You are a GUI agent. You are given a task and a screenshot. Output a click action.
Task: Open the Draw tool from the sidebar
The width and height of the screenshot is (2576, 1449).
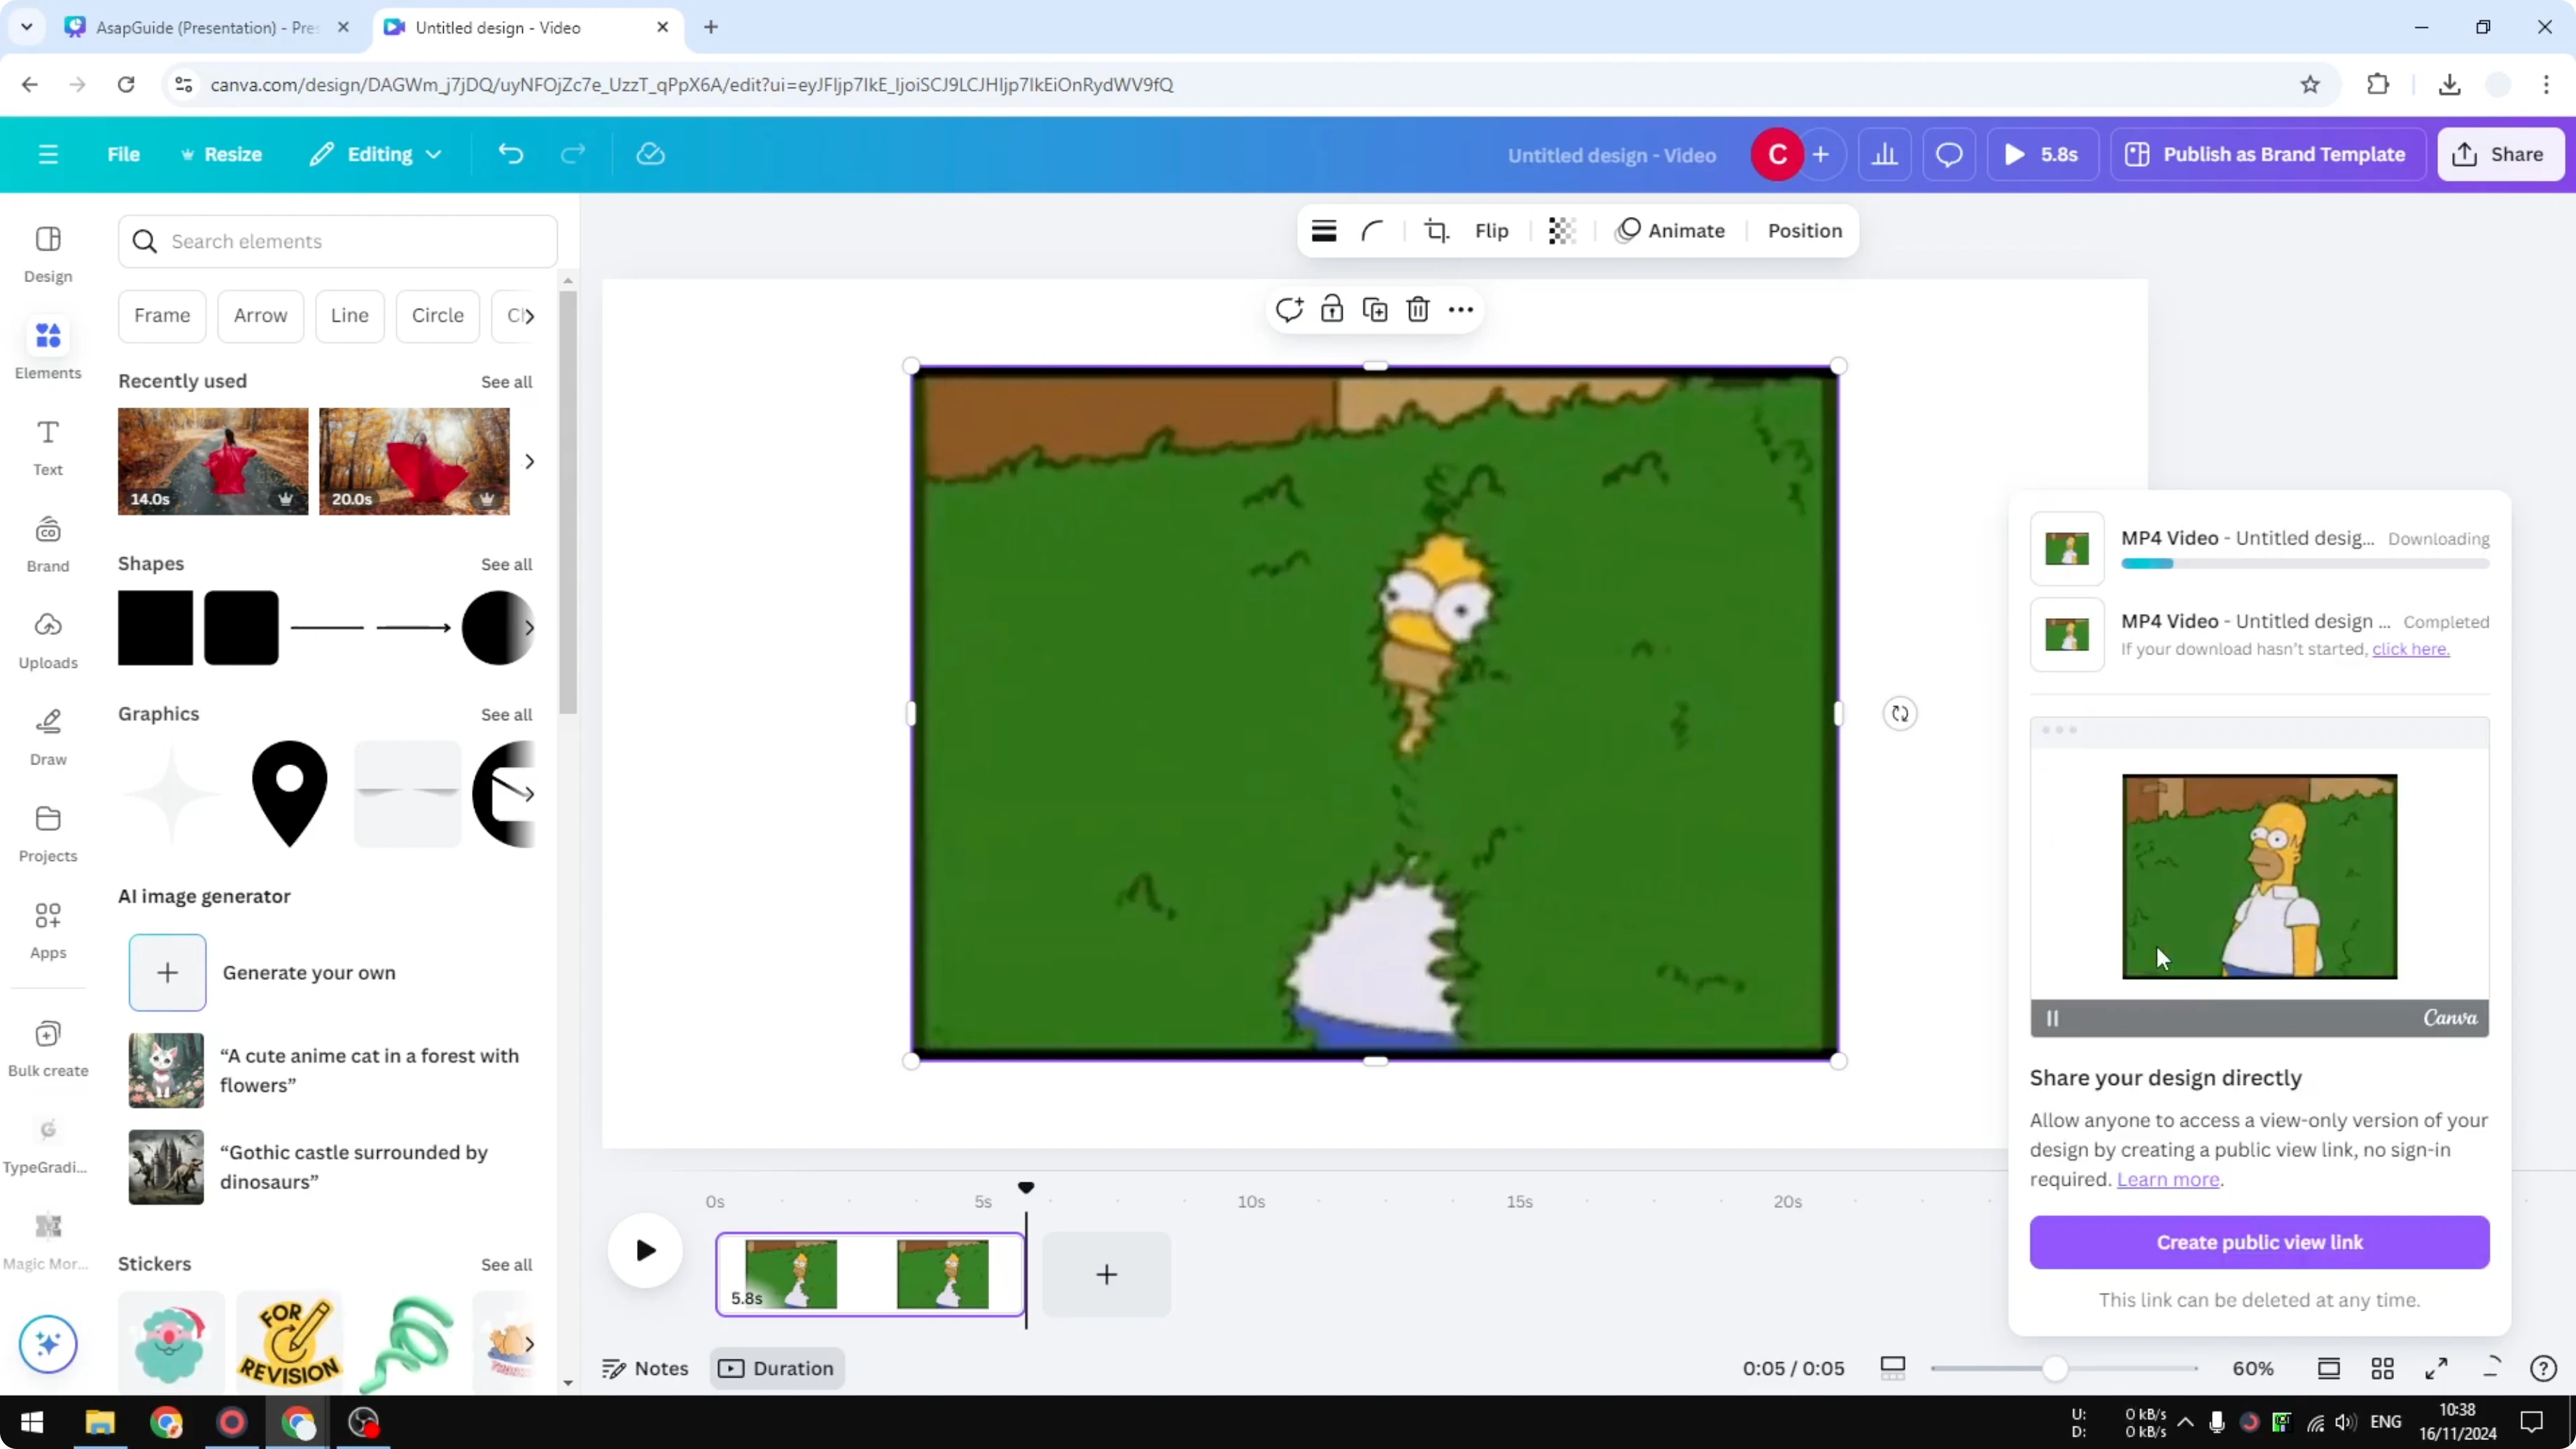[47, 736]
